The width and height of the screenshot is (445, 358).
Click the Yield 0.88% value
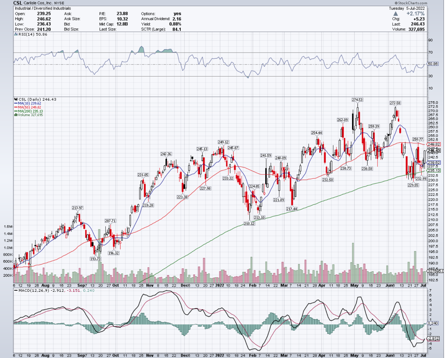[x=175, y=24]
